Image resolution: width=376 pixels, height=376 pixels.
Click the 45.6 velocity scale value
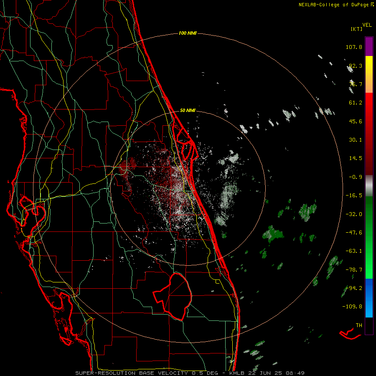[356, 121]
